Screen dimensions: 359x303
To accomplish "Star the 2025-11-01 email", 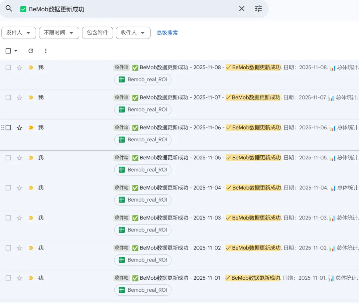I will [x=20, y=278].
